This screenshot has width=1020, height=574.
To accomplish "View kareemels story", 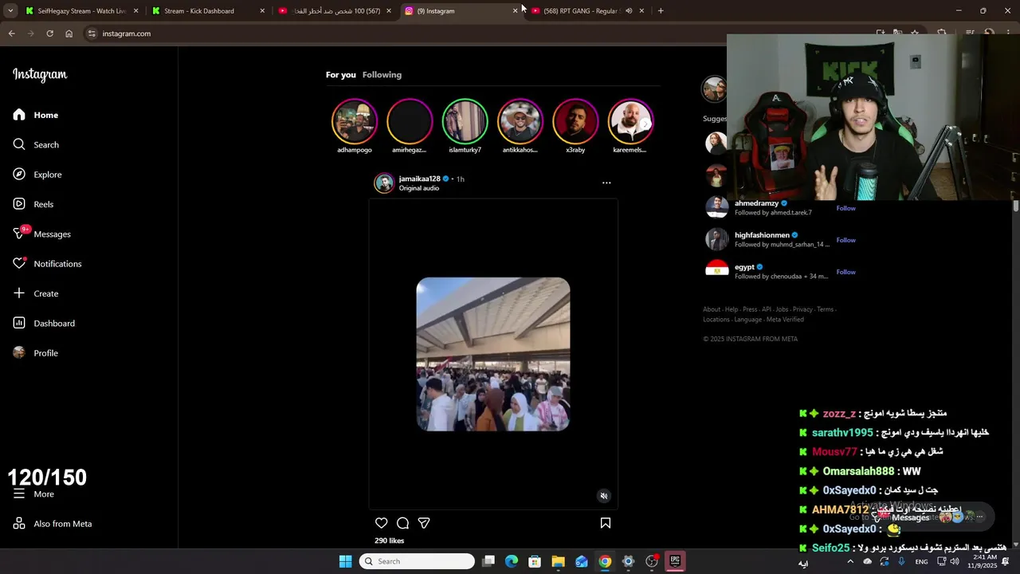I will [630, 121].
